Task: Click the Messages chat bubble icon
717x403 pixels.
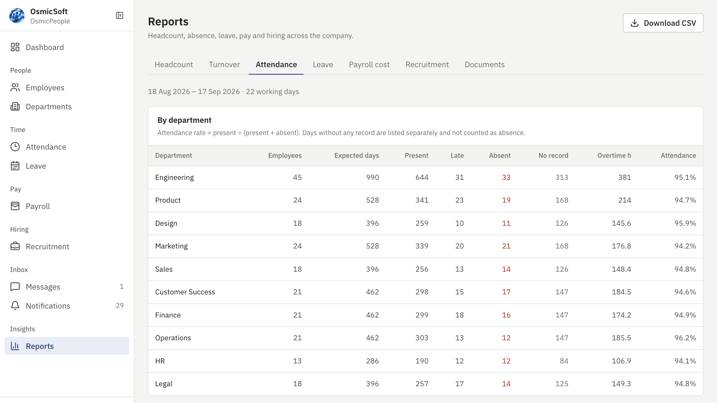Action: click(x=15, y=287)
